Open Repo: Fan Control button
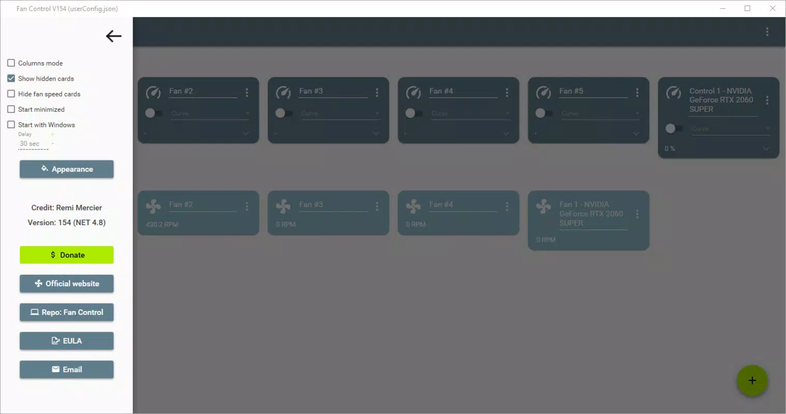Screen dimensions: 786x414 click(x=66, y=312)
